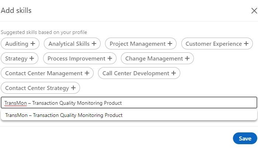The image size is (258, 149).
Task: Click the plus icon on Contact Center Management
Action: coord(87,73)
